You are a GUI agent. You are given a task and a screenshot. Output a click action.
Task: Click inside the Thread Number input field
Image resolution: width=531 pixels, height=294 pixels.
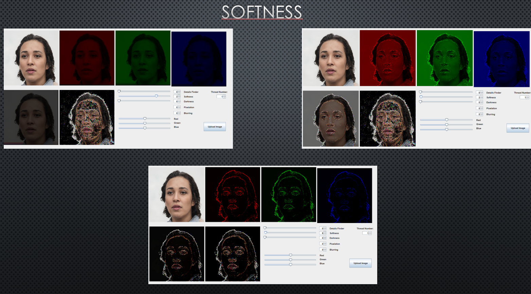(365, 233)
